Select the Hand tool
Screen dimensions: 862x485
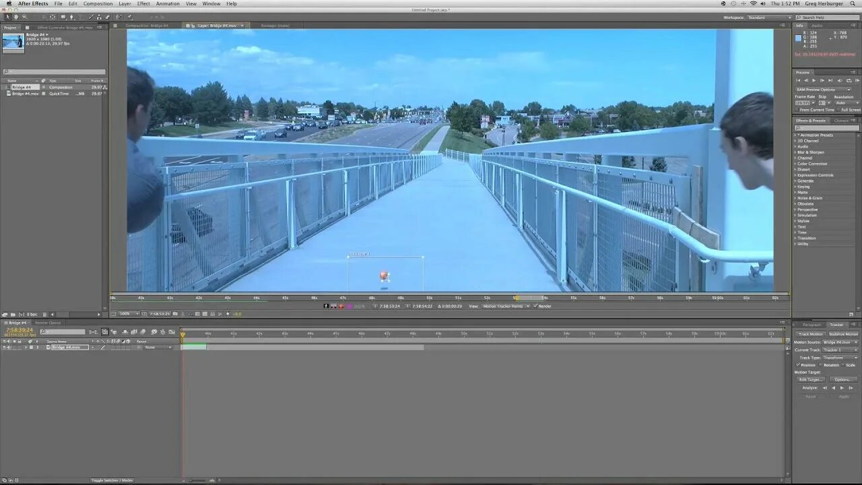[x=16, y=17]
